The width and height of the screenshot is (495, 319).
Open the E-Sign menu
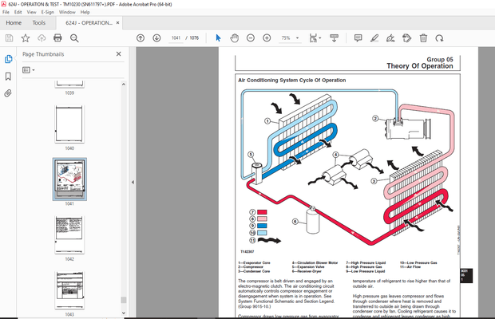[48, 12]
